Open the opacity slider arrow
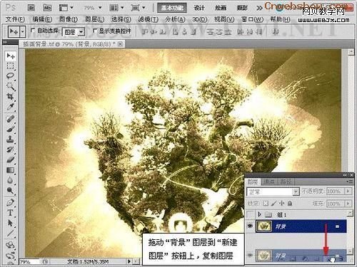The height and width of the screenshot is (267, 357). click(348, 191)
